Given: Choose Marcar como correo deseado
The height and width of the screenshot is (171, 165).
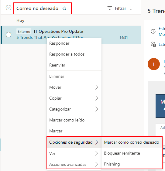Looking at the screenshot, I should 132,142.
